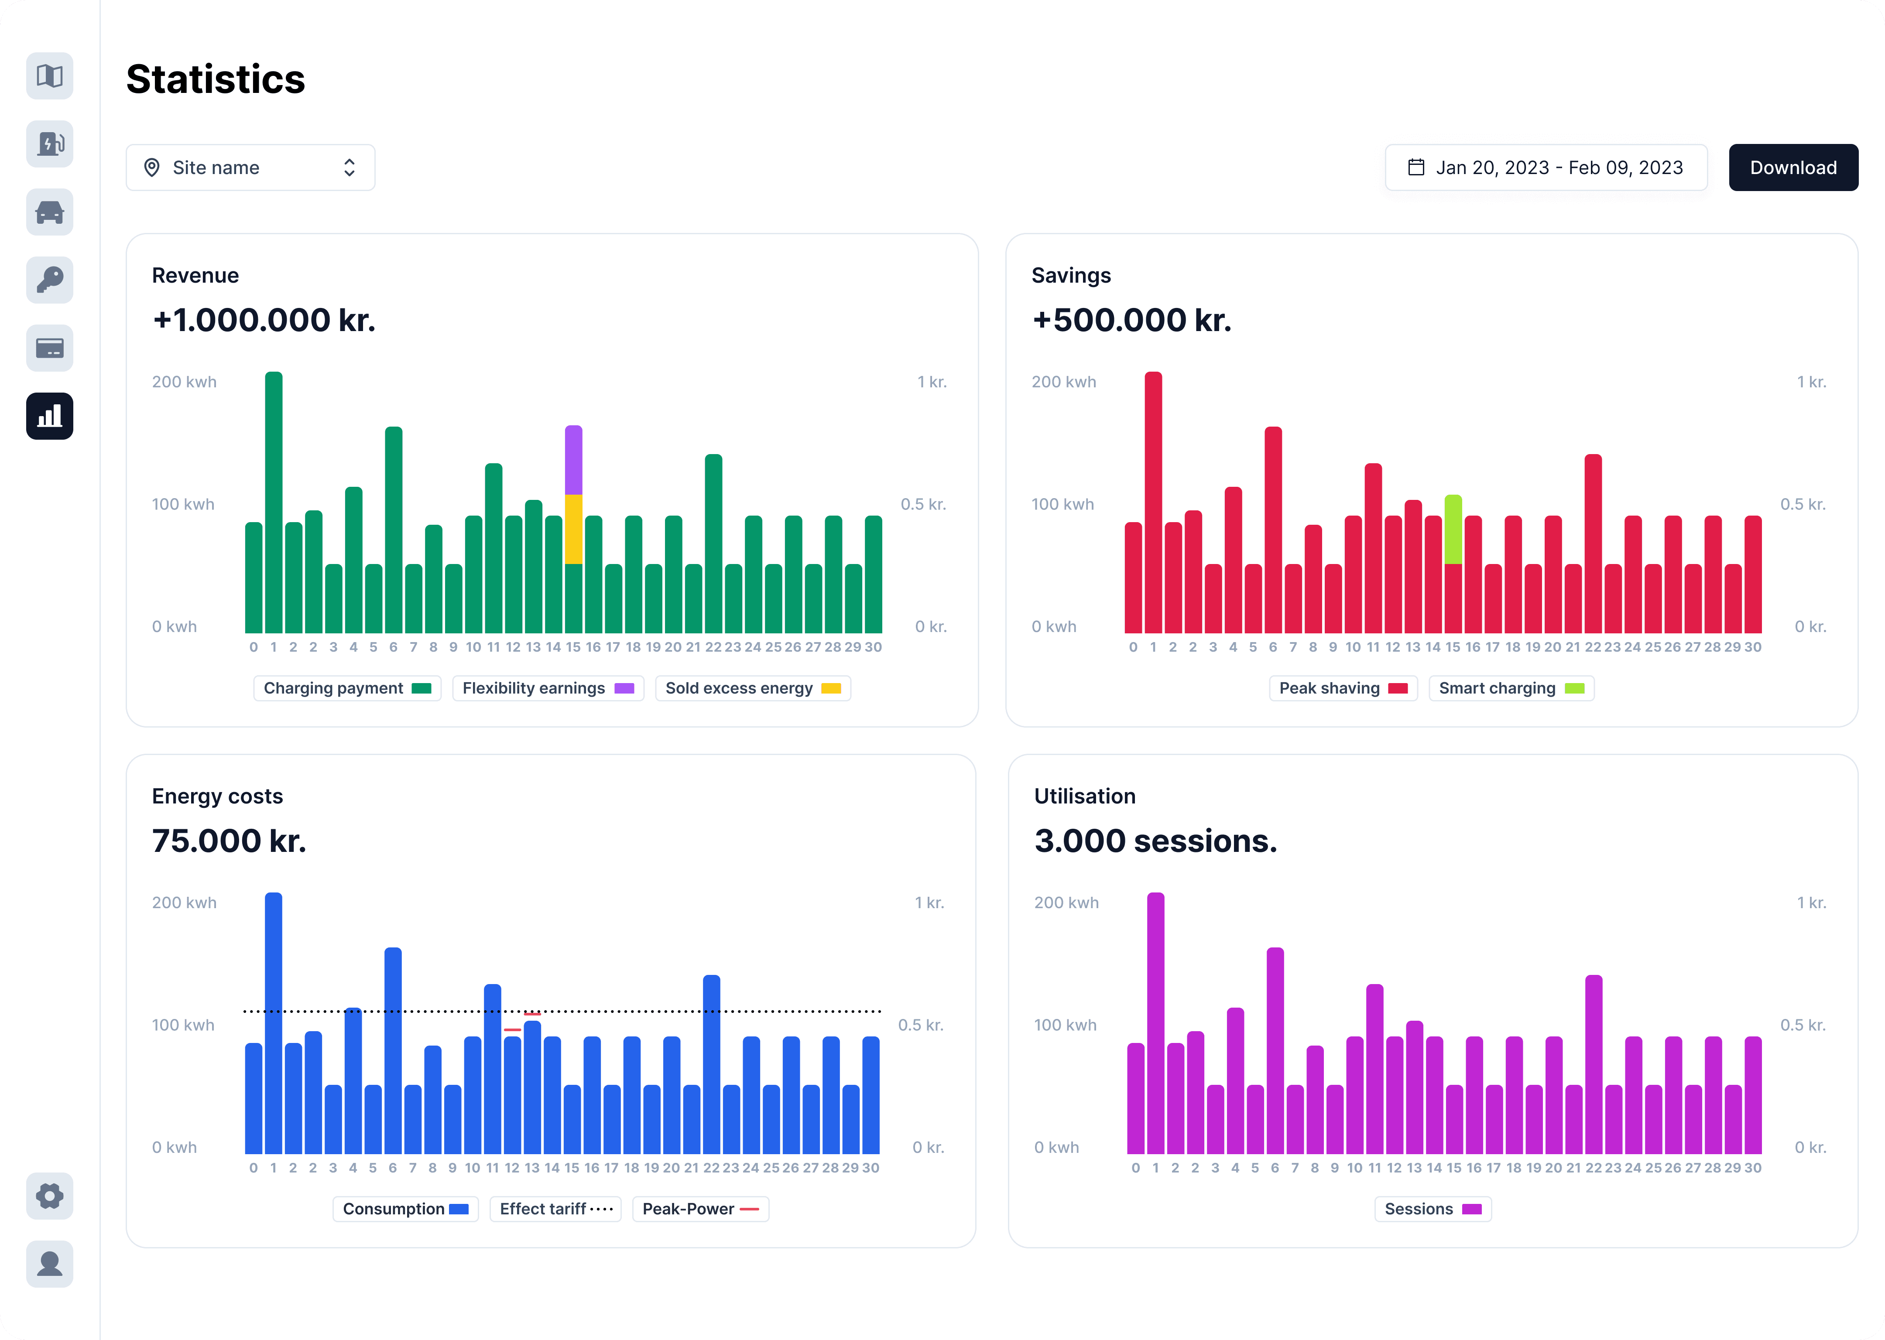Open the Site name dropdown
Screen dimensions: 1885x1340
(x=250, y=167)
